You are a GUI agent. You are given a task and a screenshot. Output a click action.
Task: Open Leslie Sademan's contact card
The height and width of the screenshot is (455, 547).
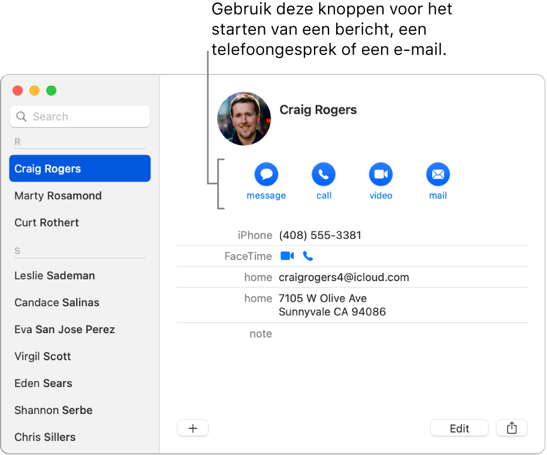coord(80,275)
